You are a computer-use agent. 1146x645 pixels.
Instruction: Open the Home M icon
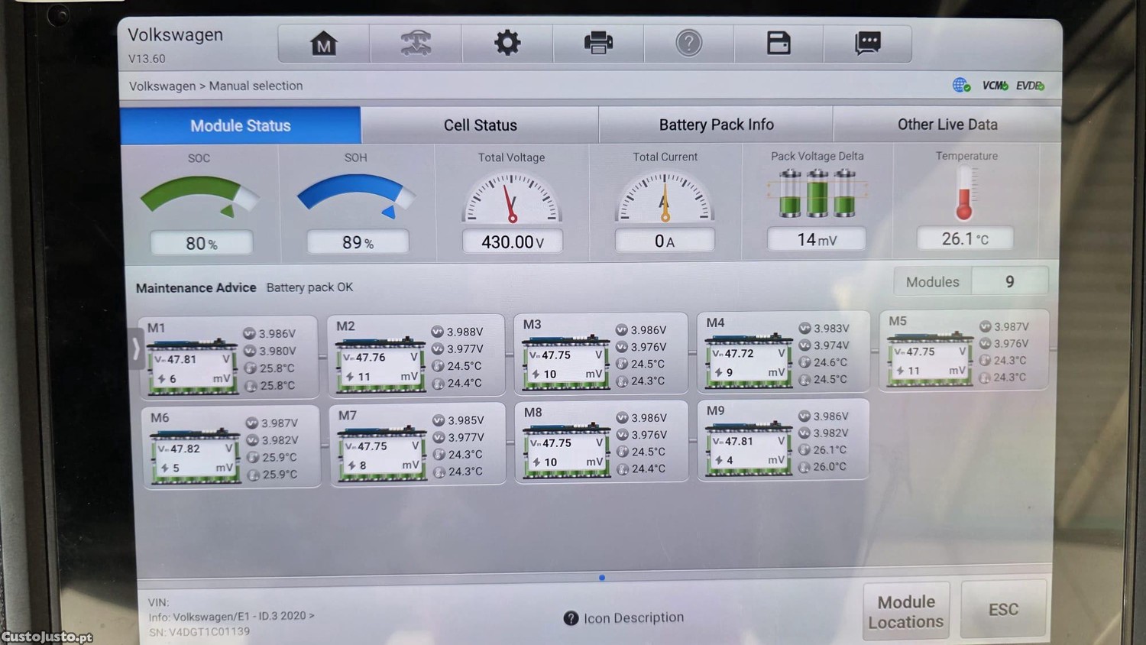tap(324, 43)
